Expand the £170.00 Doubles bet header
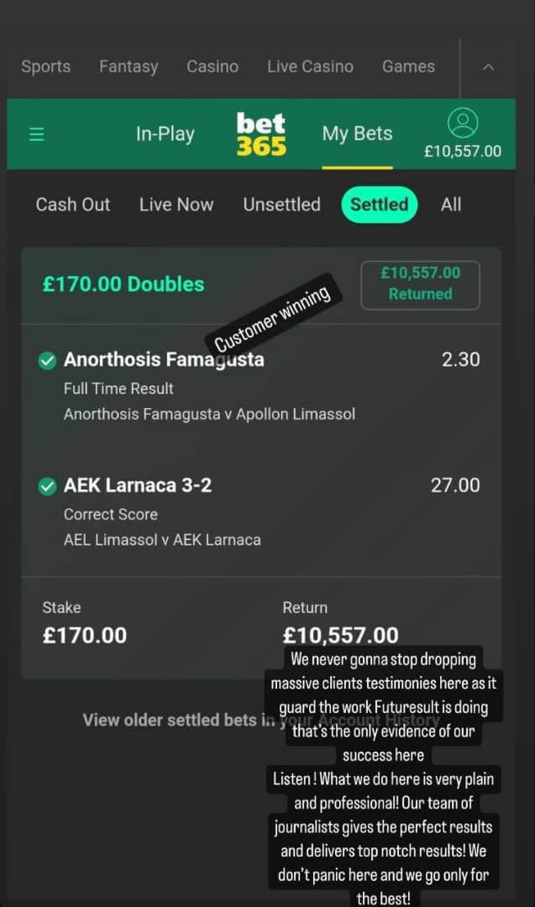 [123, 284]
